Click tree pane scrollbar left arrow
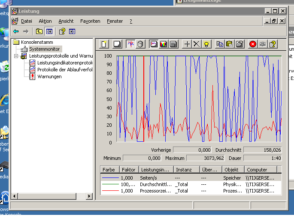The width and height of the screenshot is (294, 217). (15, 196)
